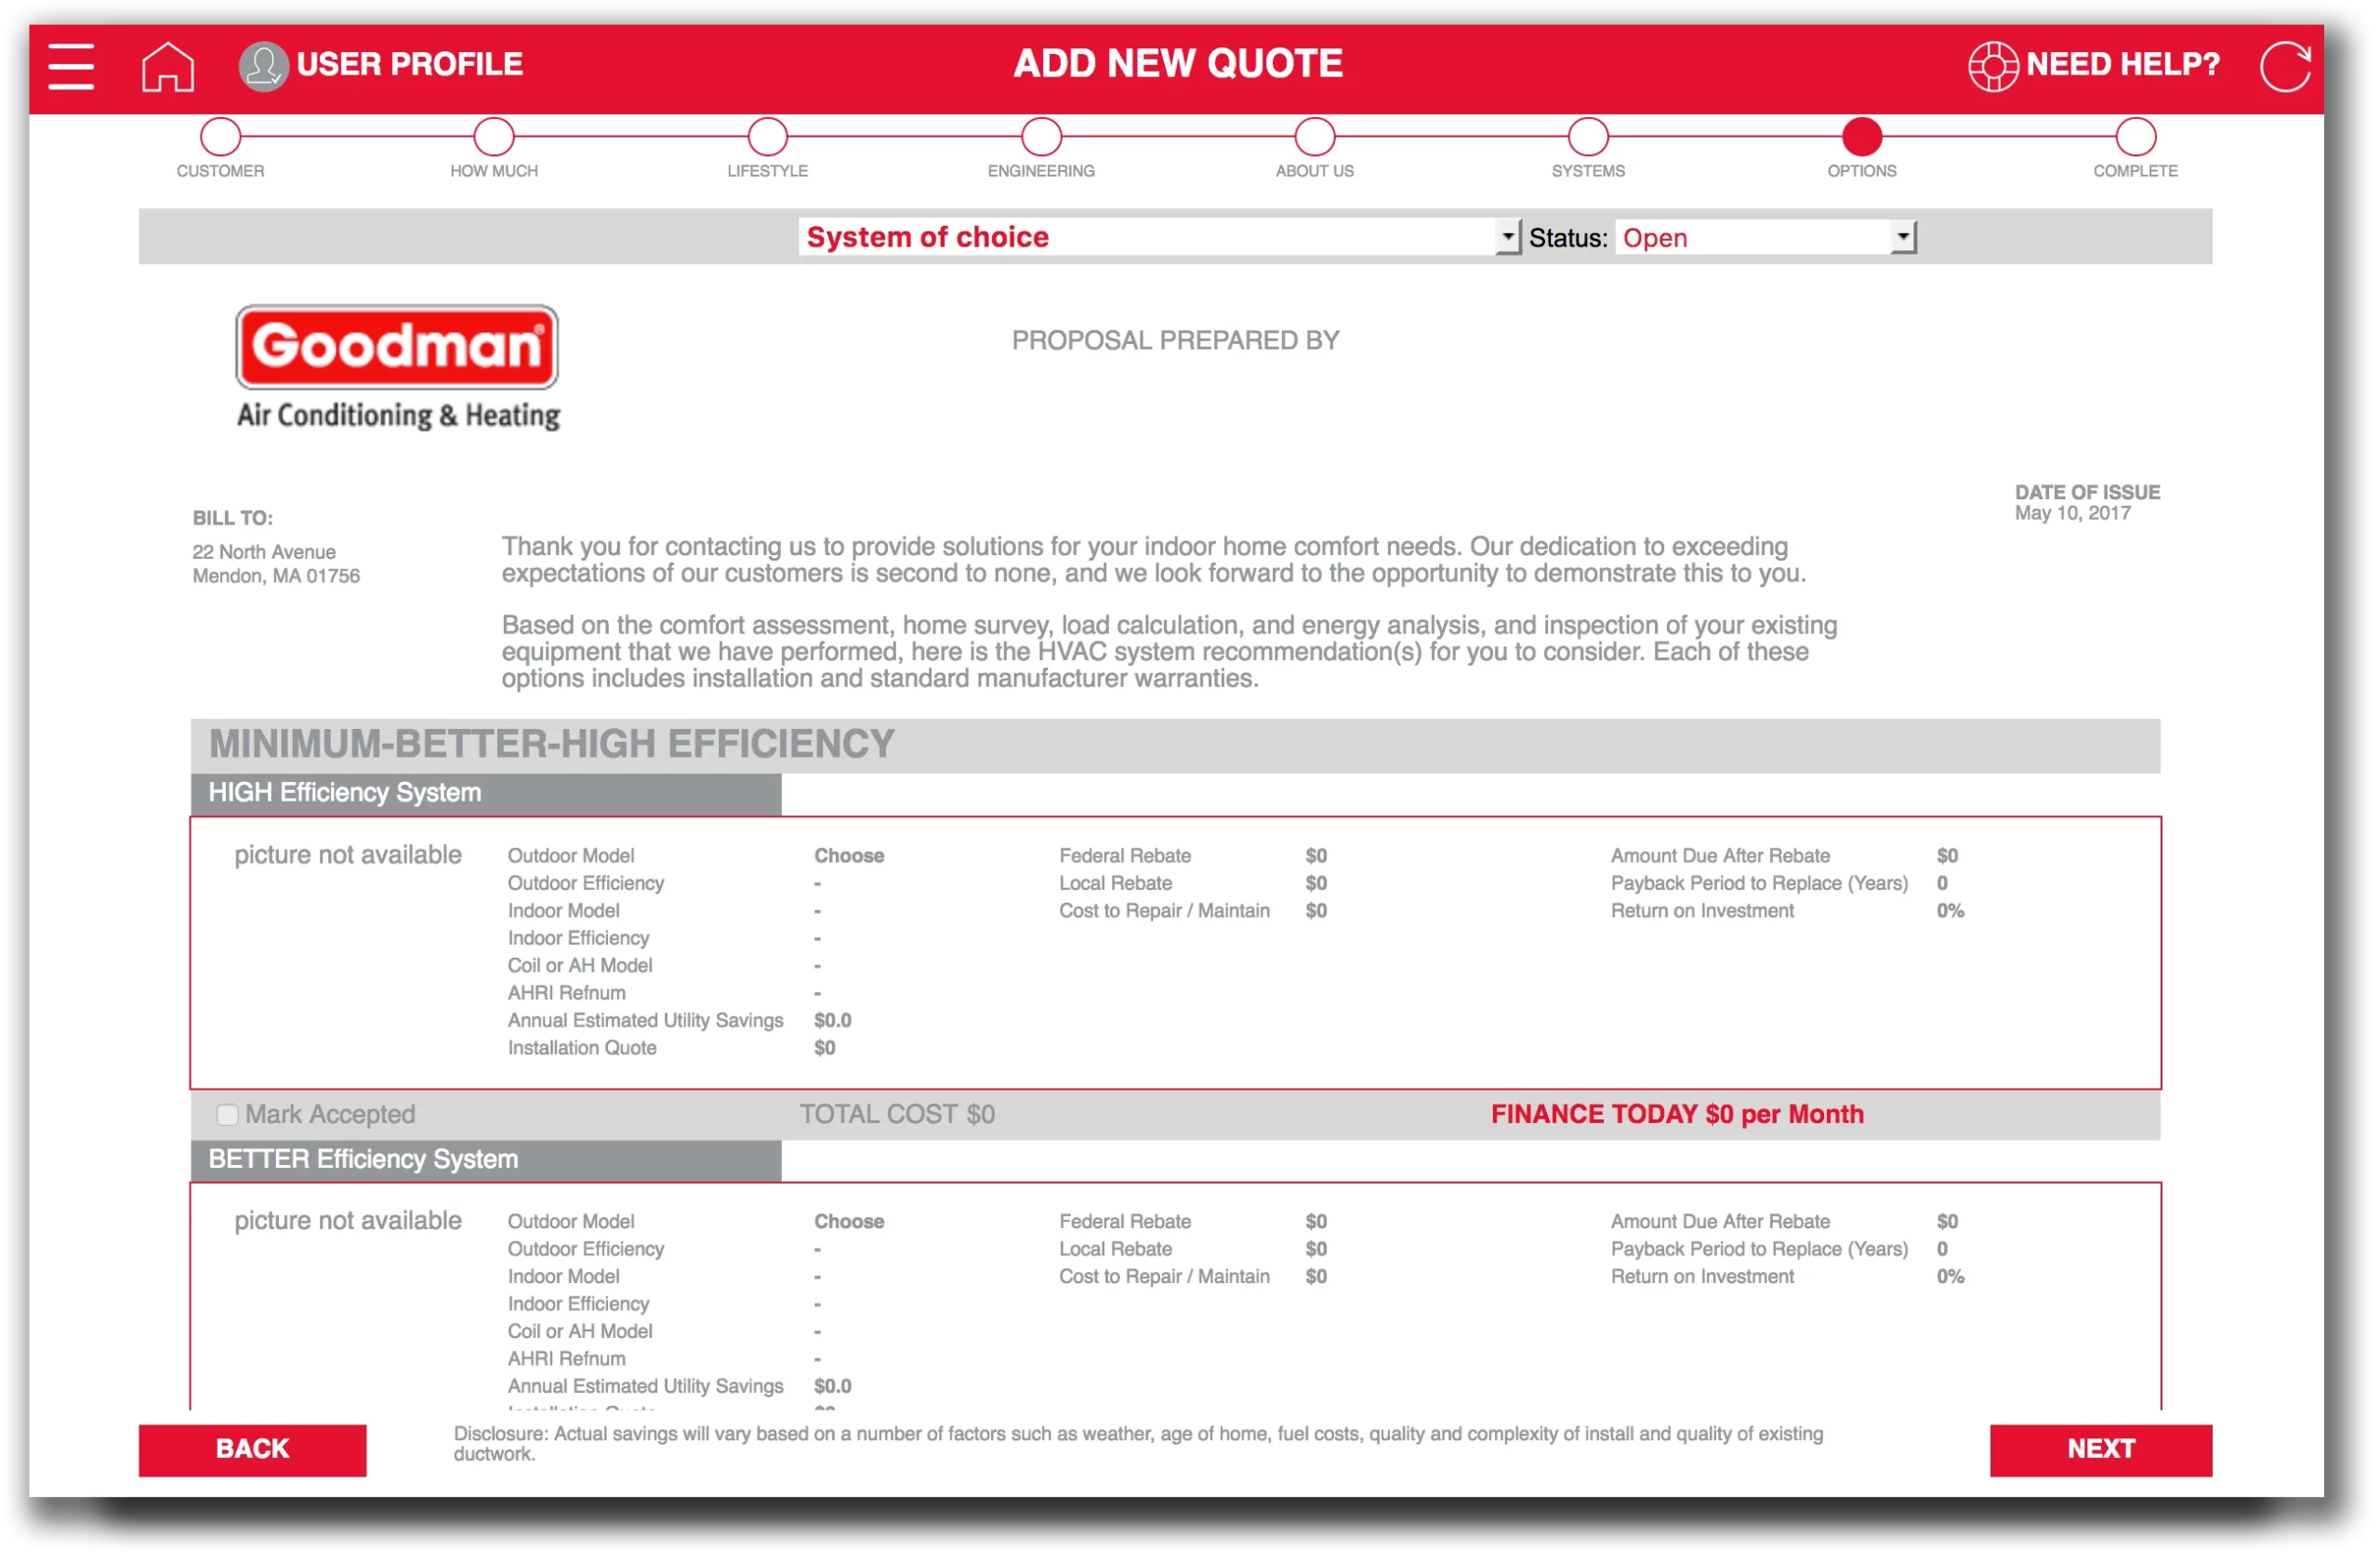Go to the Lifestyle step
This screenshot has height=1562, width=2380.
click(x=767, y=137)
